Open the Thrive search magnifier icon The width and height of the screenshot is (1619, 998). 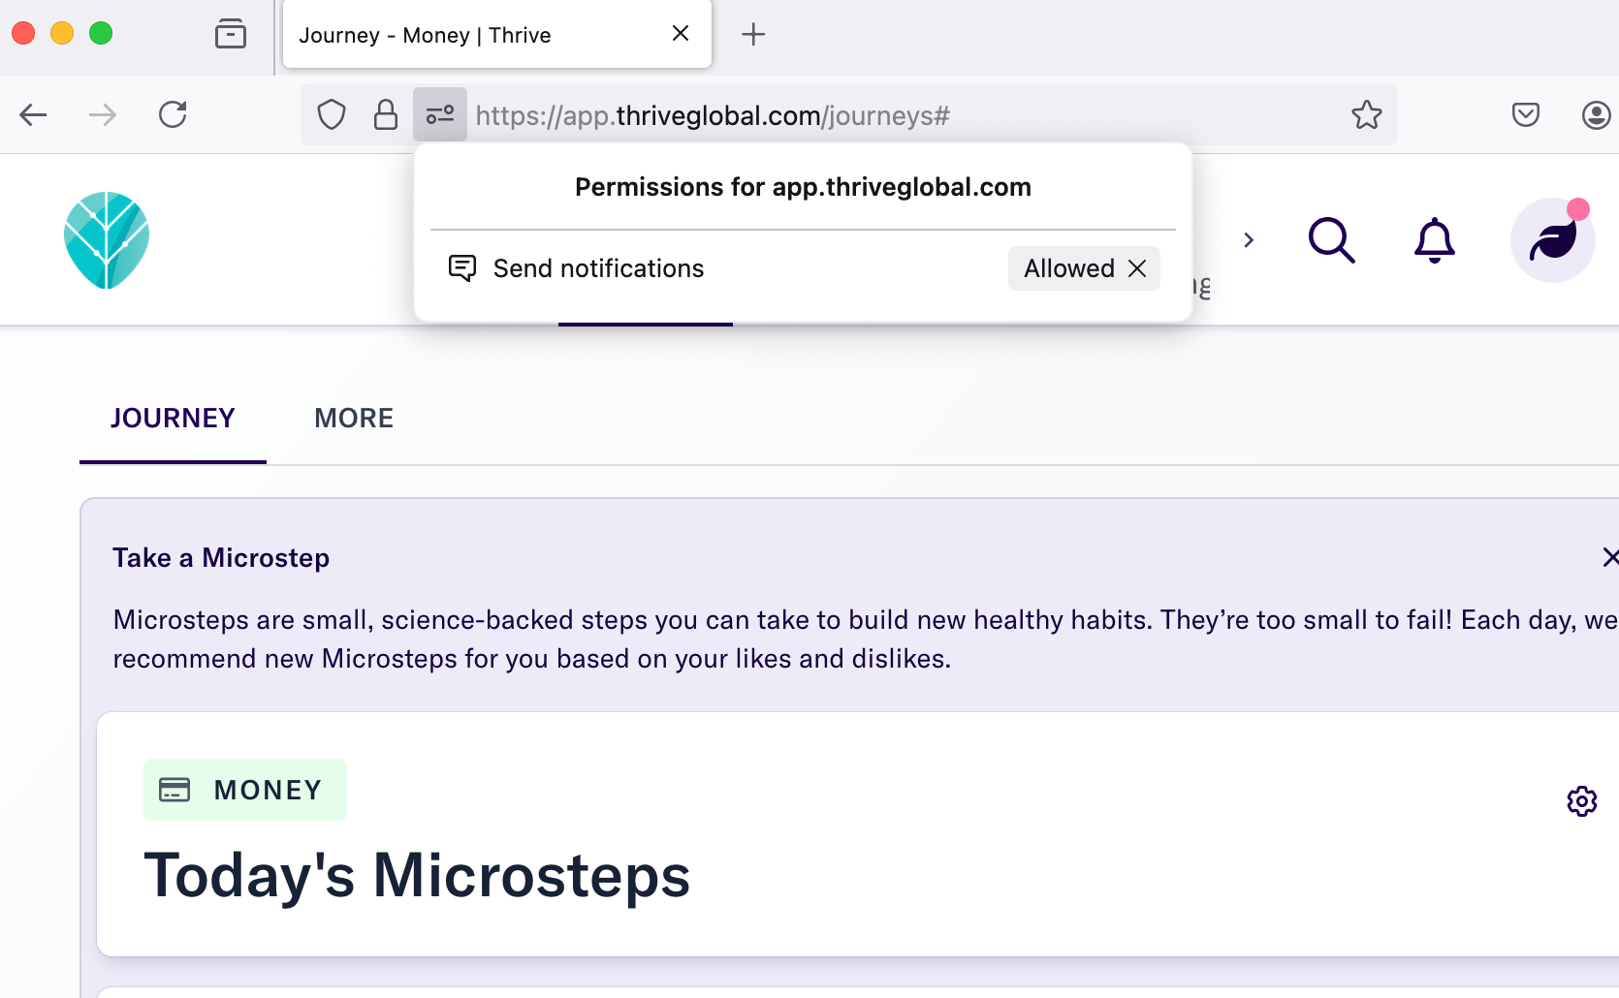tap(1332, 240)
